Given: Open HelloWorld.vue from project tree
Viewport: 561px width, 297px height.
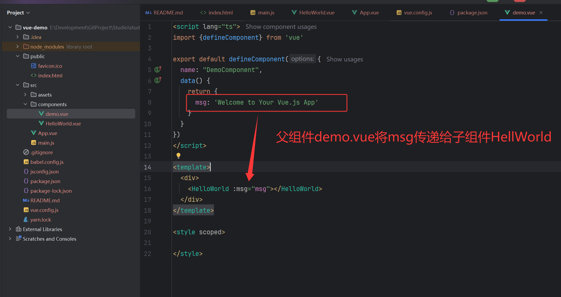Looking at the screenshot, I should (x=63, y=124).
